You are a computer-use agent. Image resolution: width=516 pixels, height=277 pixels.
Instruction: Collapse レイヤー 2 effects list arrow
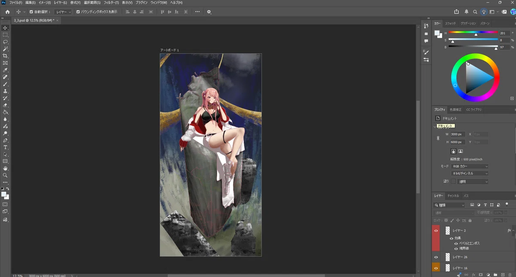(513, 231)
